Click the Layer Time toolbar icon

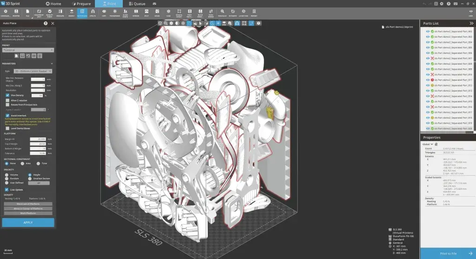244,13
